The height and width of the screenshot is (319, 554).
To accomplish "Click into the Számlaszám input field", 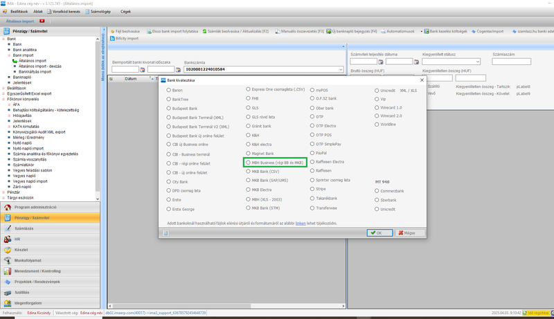I will click(x=511, y=62).
